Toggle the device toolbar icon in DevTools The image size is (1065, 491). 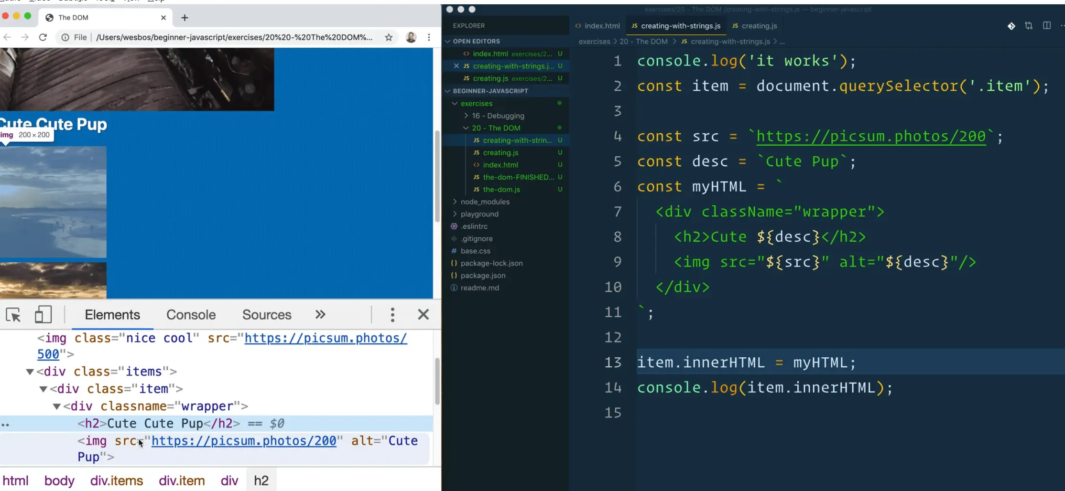tap(43, 315)
